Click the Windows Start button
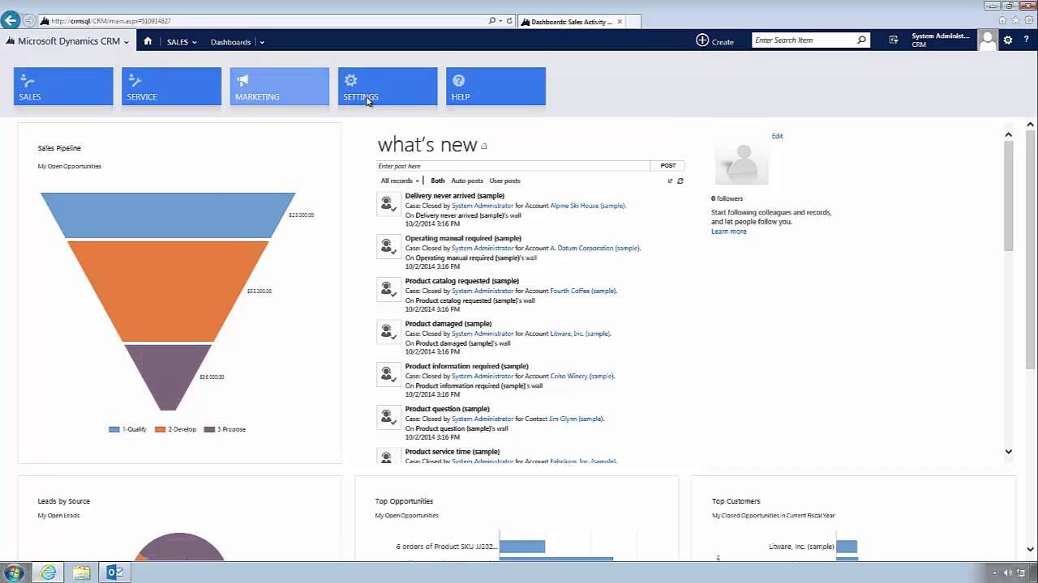Screen dimensions: 1038x583 [x=15, y=572]
